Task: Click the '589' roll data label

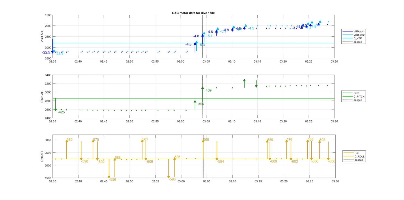Action: (x=270, y=140)
